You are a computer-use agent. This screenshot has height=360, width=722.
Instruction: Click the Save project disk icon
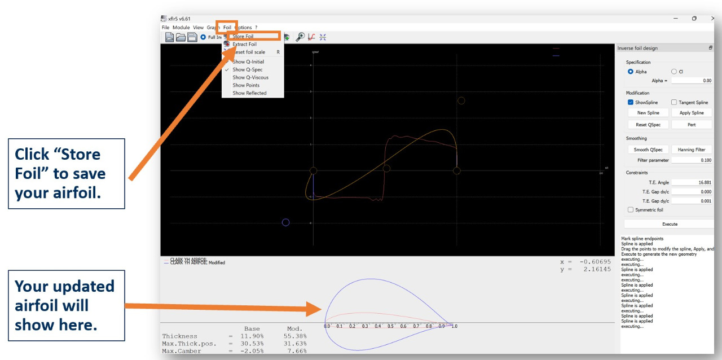pyautogui.click(x=192, y=37)
